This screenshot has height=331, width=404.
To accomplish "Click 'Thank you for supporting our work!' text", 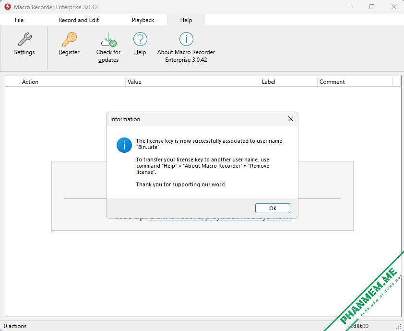I will point(181,184).
